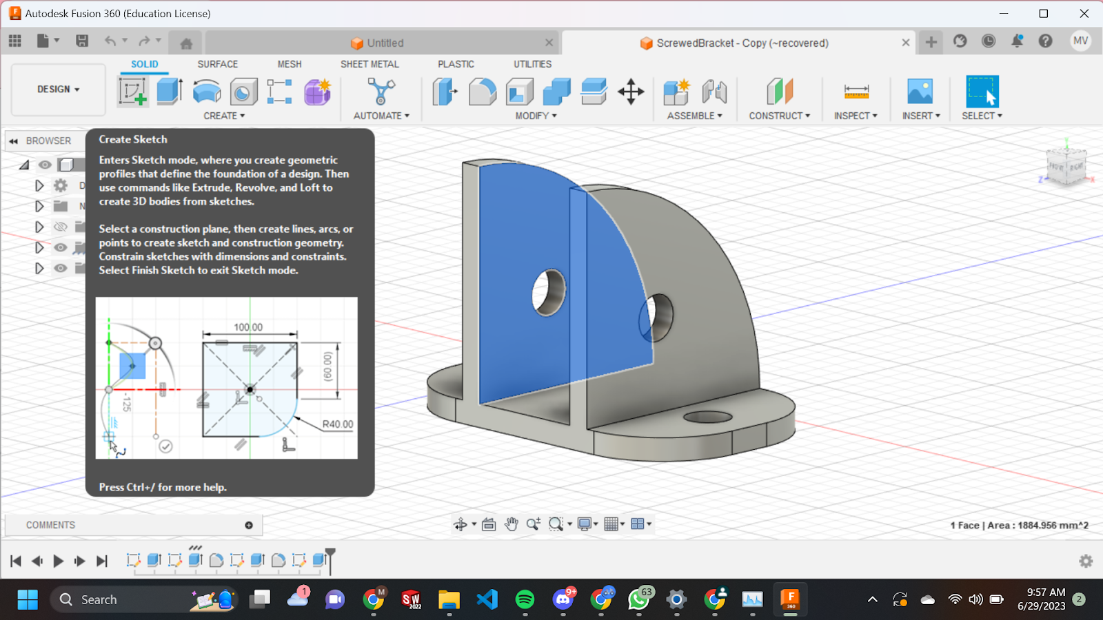Open the notifications bell icon
Screen dimensions: 1103x620
1017,41
